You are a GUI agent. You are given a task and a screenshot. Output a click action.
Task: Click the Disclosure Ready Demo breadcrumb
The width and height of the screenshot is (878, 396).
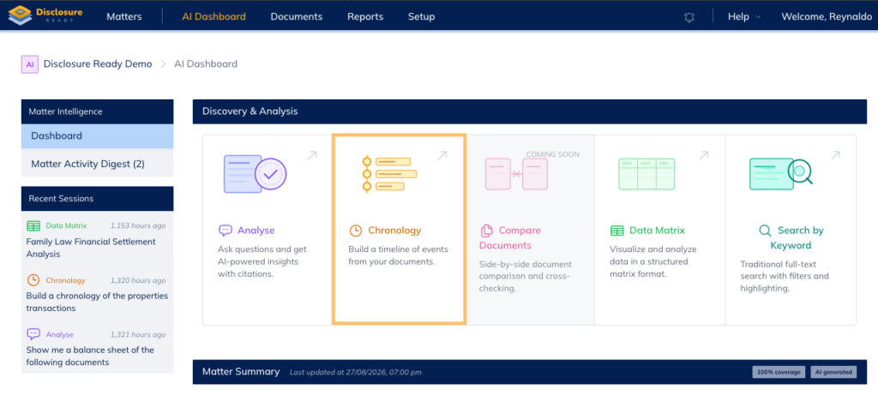pos(98,63)
